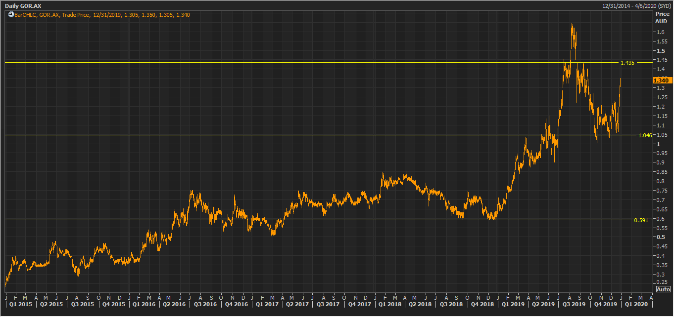This screenshot has height=317, width=674.
Task: Select the white horizontal line at 1.046
Action: [321, 135]
